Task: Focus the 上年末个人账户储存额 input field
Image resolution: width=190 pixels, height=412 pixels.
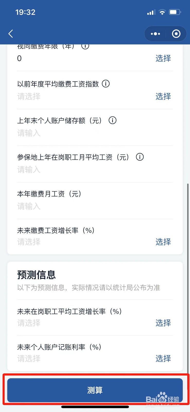Action: coord(95,133)
